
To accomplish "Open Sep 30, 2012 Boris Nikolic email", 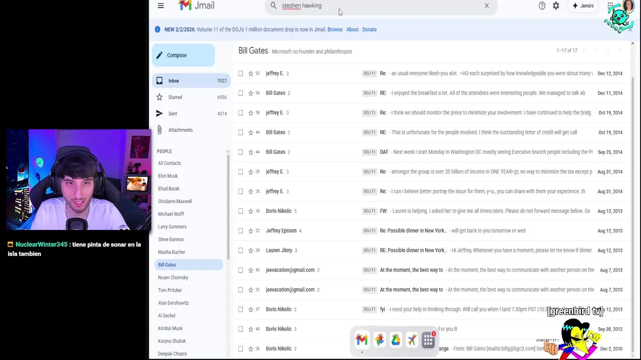I will [x=431, y=329].
